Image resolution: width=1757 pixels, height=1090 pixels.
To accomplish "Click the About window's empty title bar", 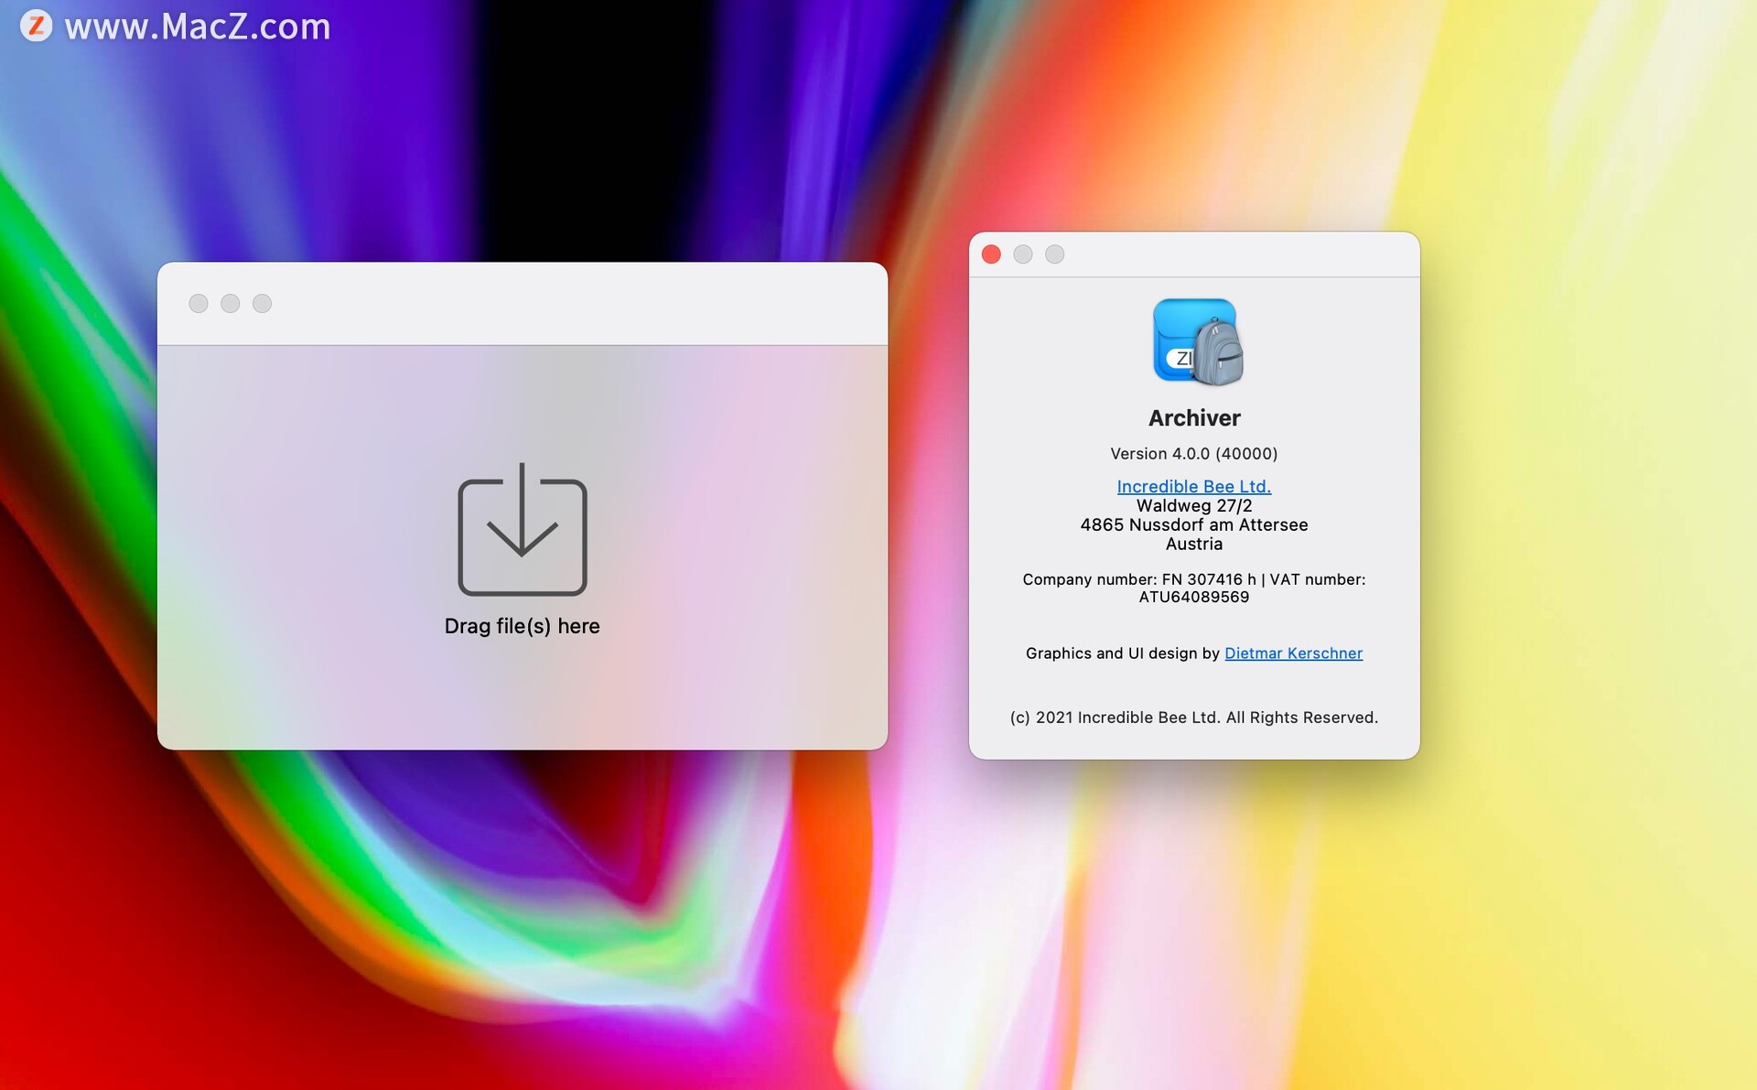I will click(x=1235, y=254).
